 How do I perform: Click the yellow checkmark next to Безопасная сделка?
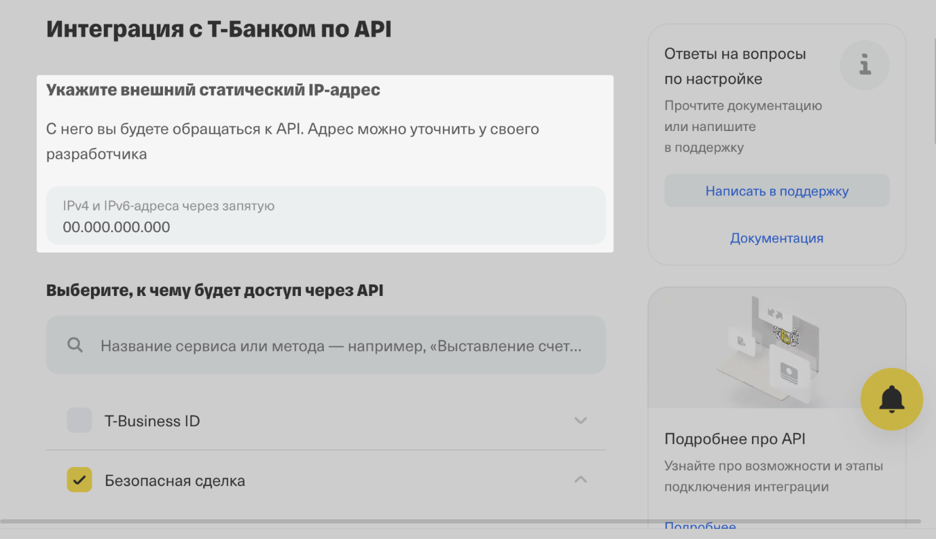[x=79, y=480]
